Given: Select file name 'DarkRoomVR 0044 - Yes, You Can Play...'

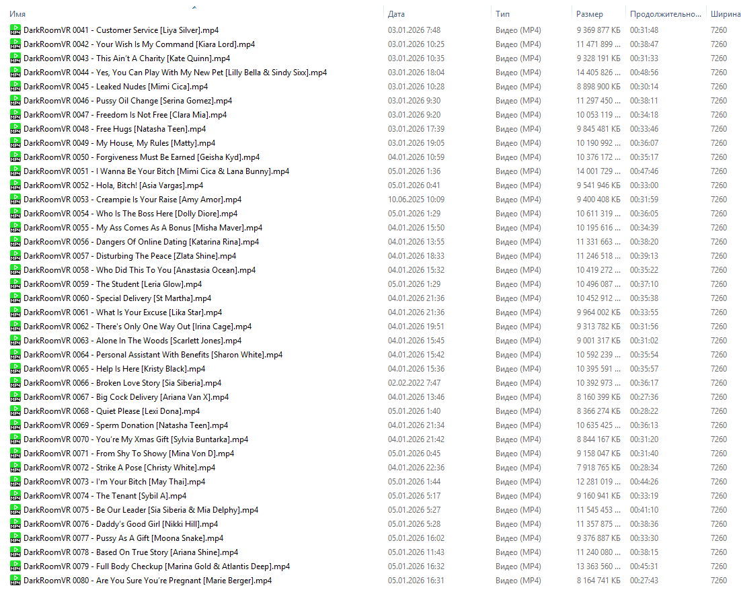Looking at the screenshot, I should click(x=175, y=72).
